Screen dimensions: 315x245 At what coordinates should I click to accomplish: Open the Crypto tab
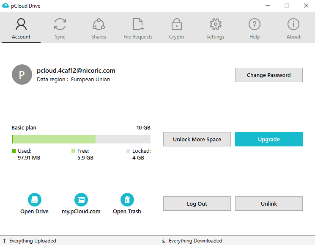tap(177, 28)
